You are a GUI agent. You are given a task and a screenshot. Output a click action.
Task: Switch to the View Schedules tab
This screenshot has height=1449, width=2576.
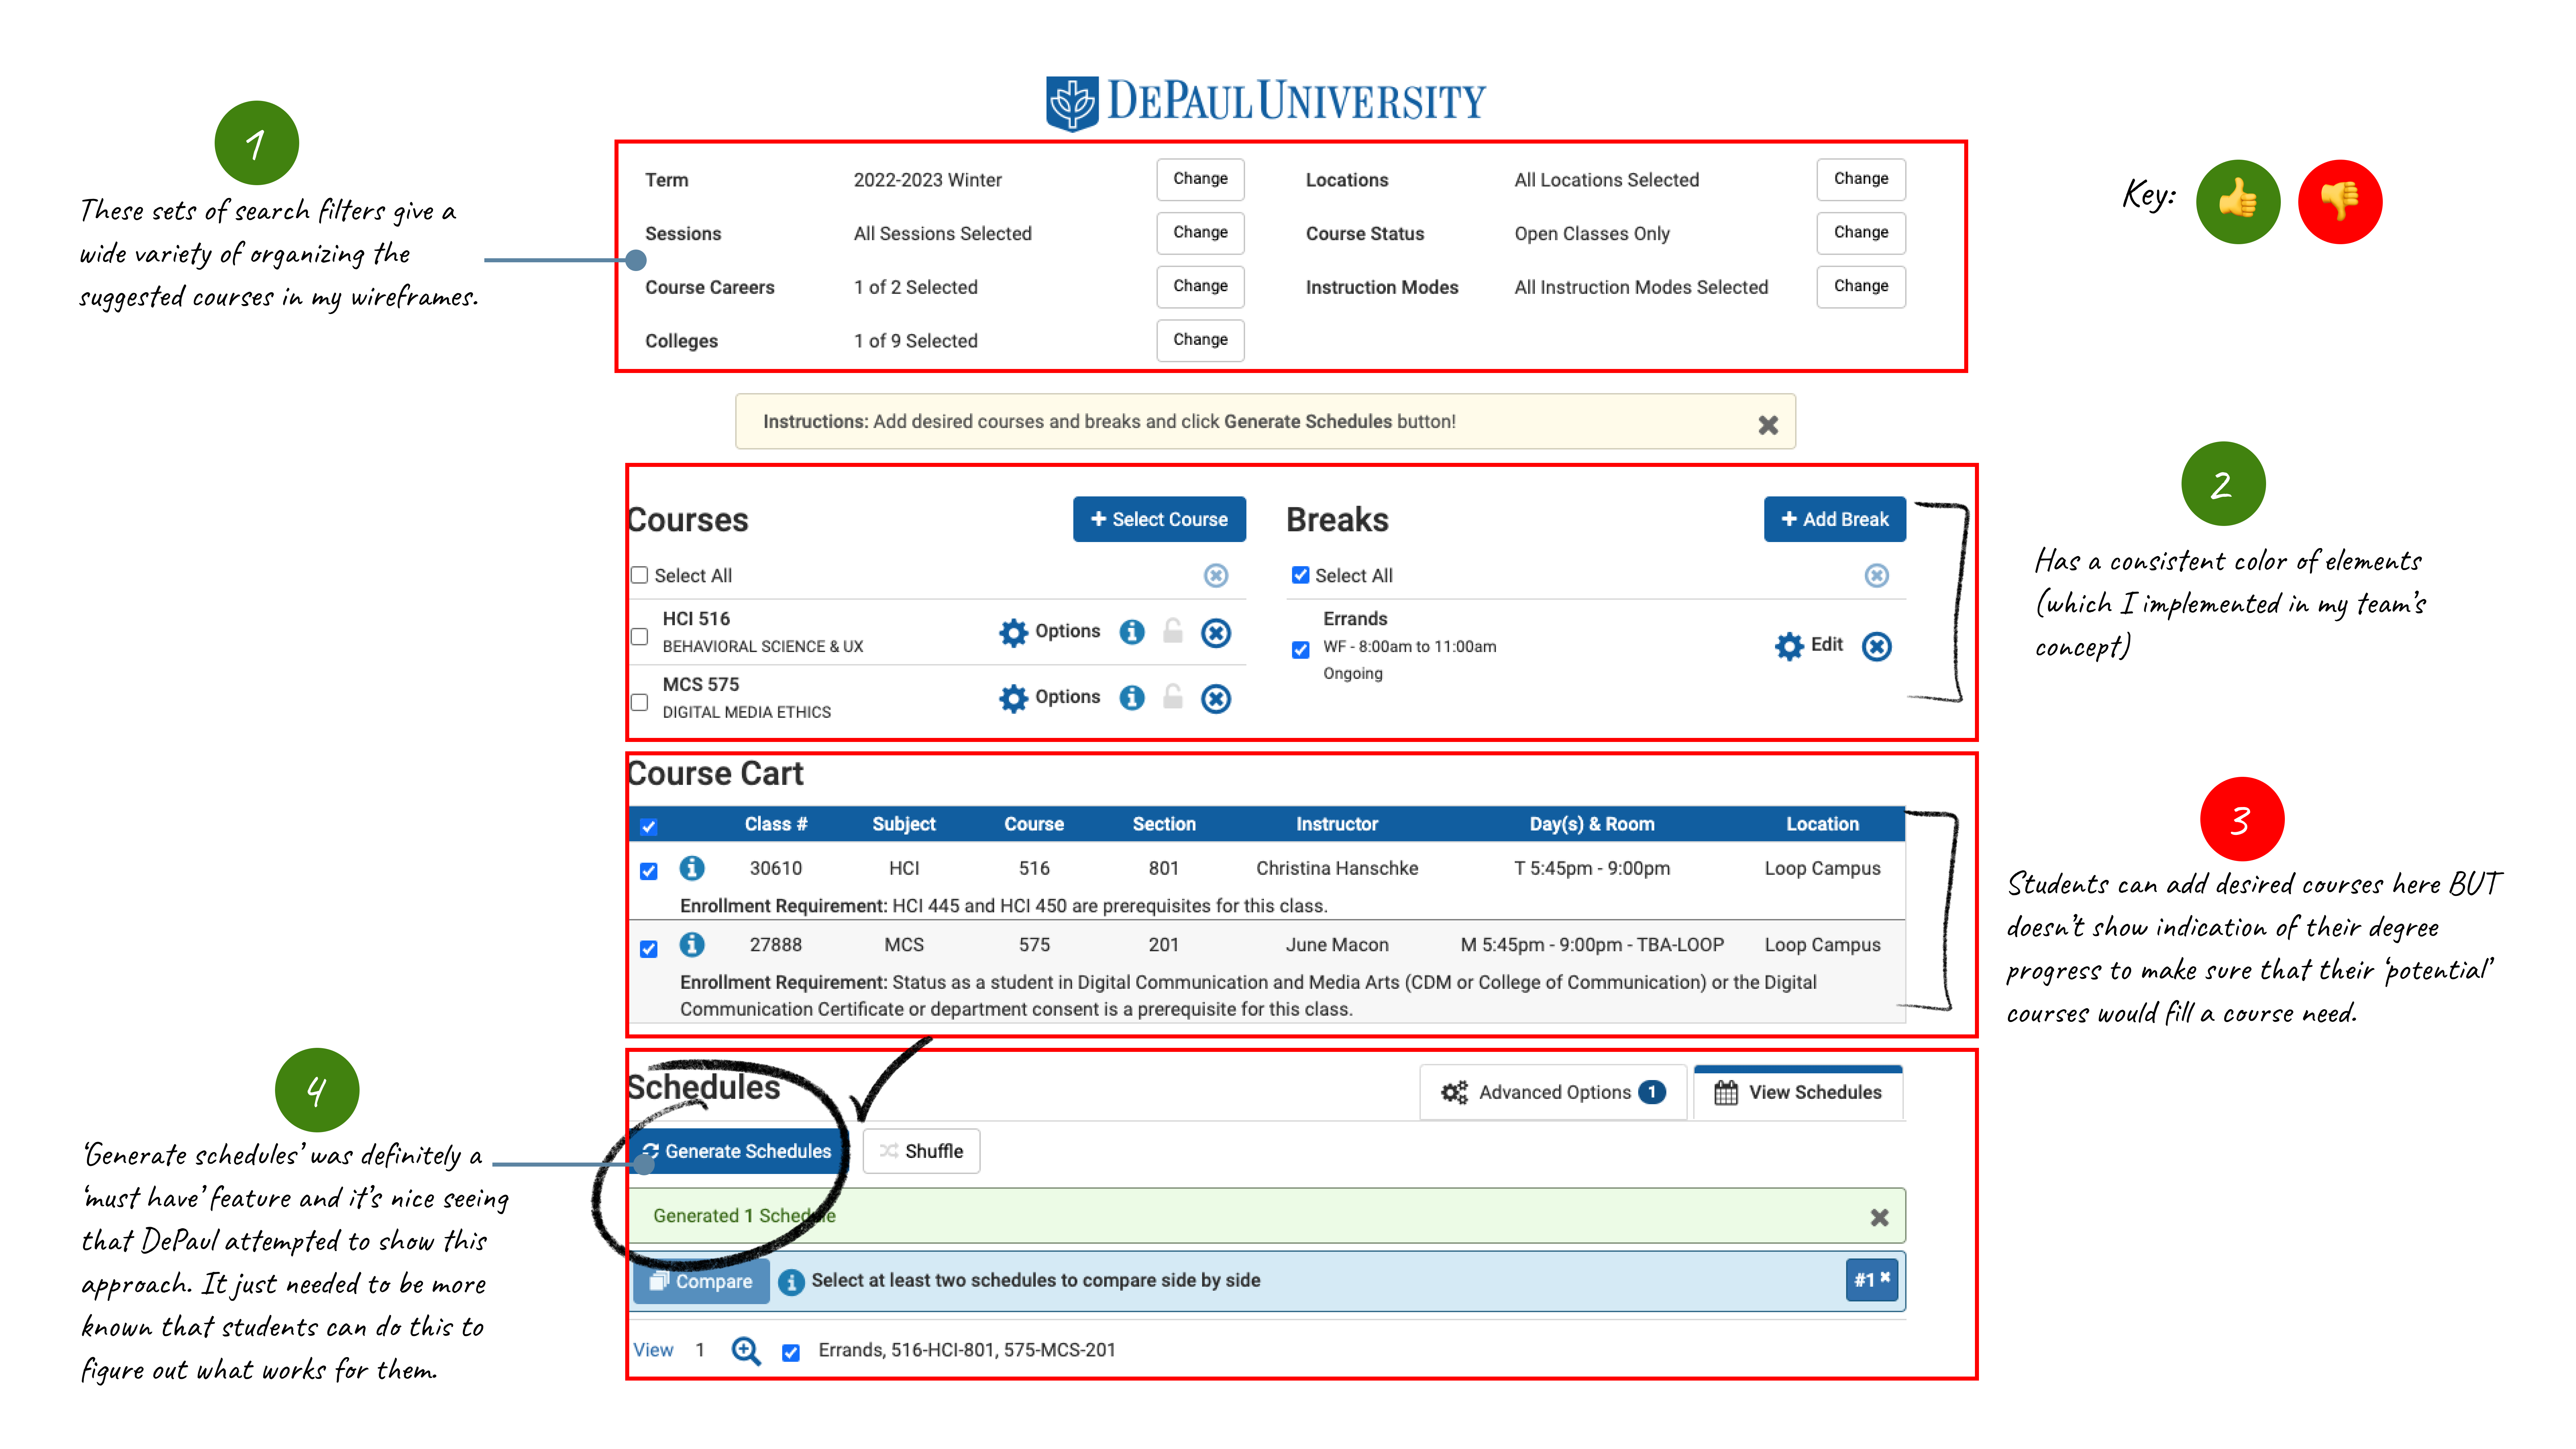point(1798,1092)
